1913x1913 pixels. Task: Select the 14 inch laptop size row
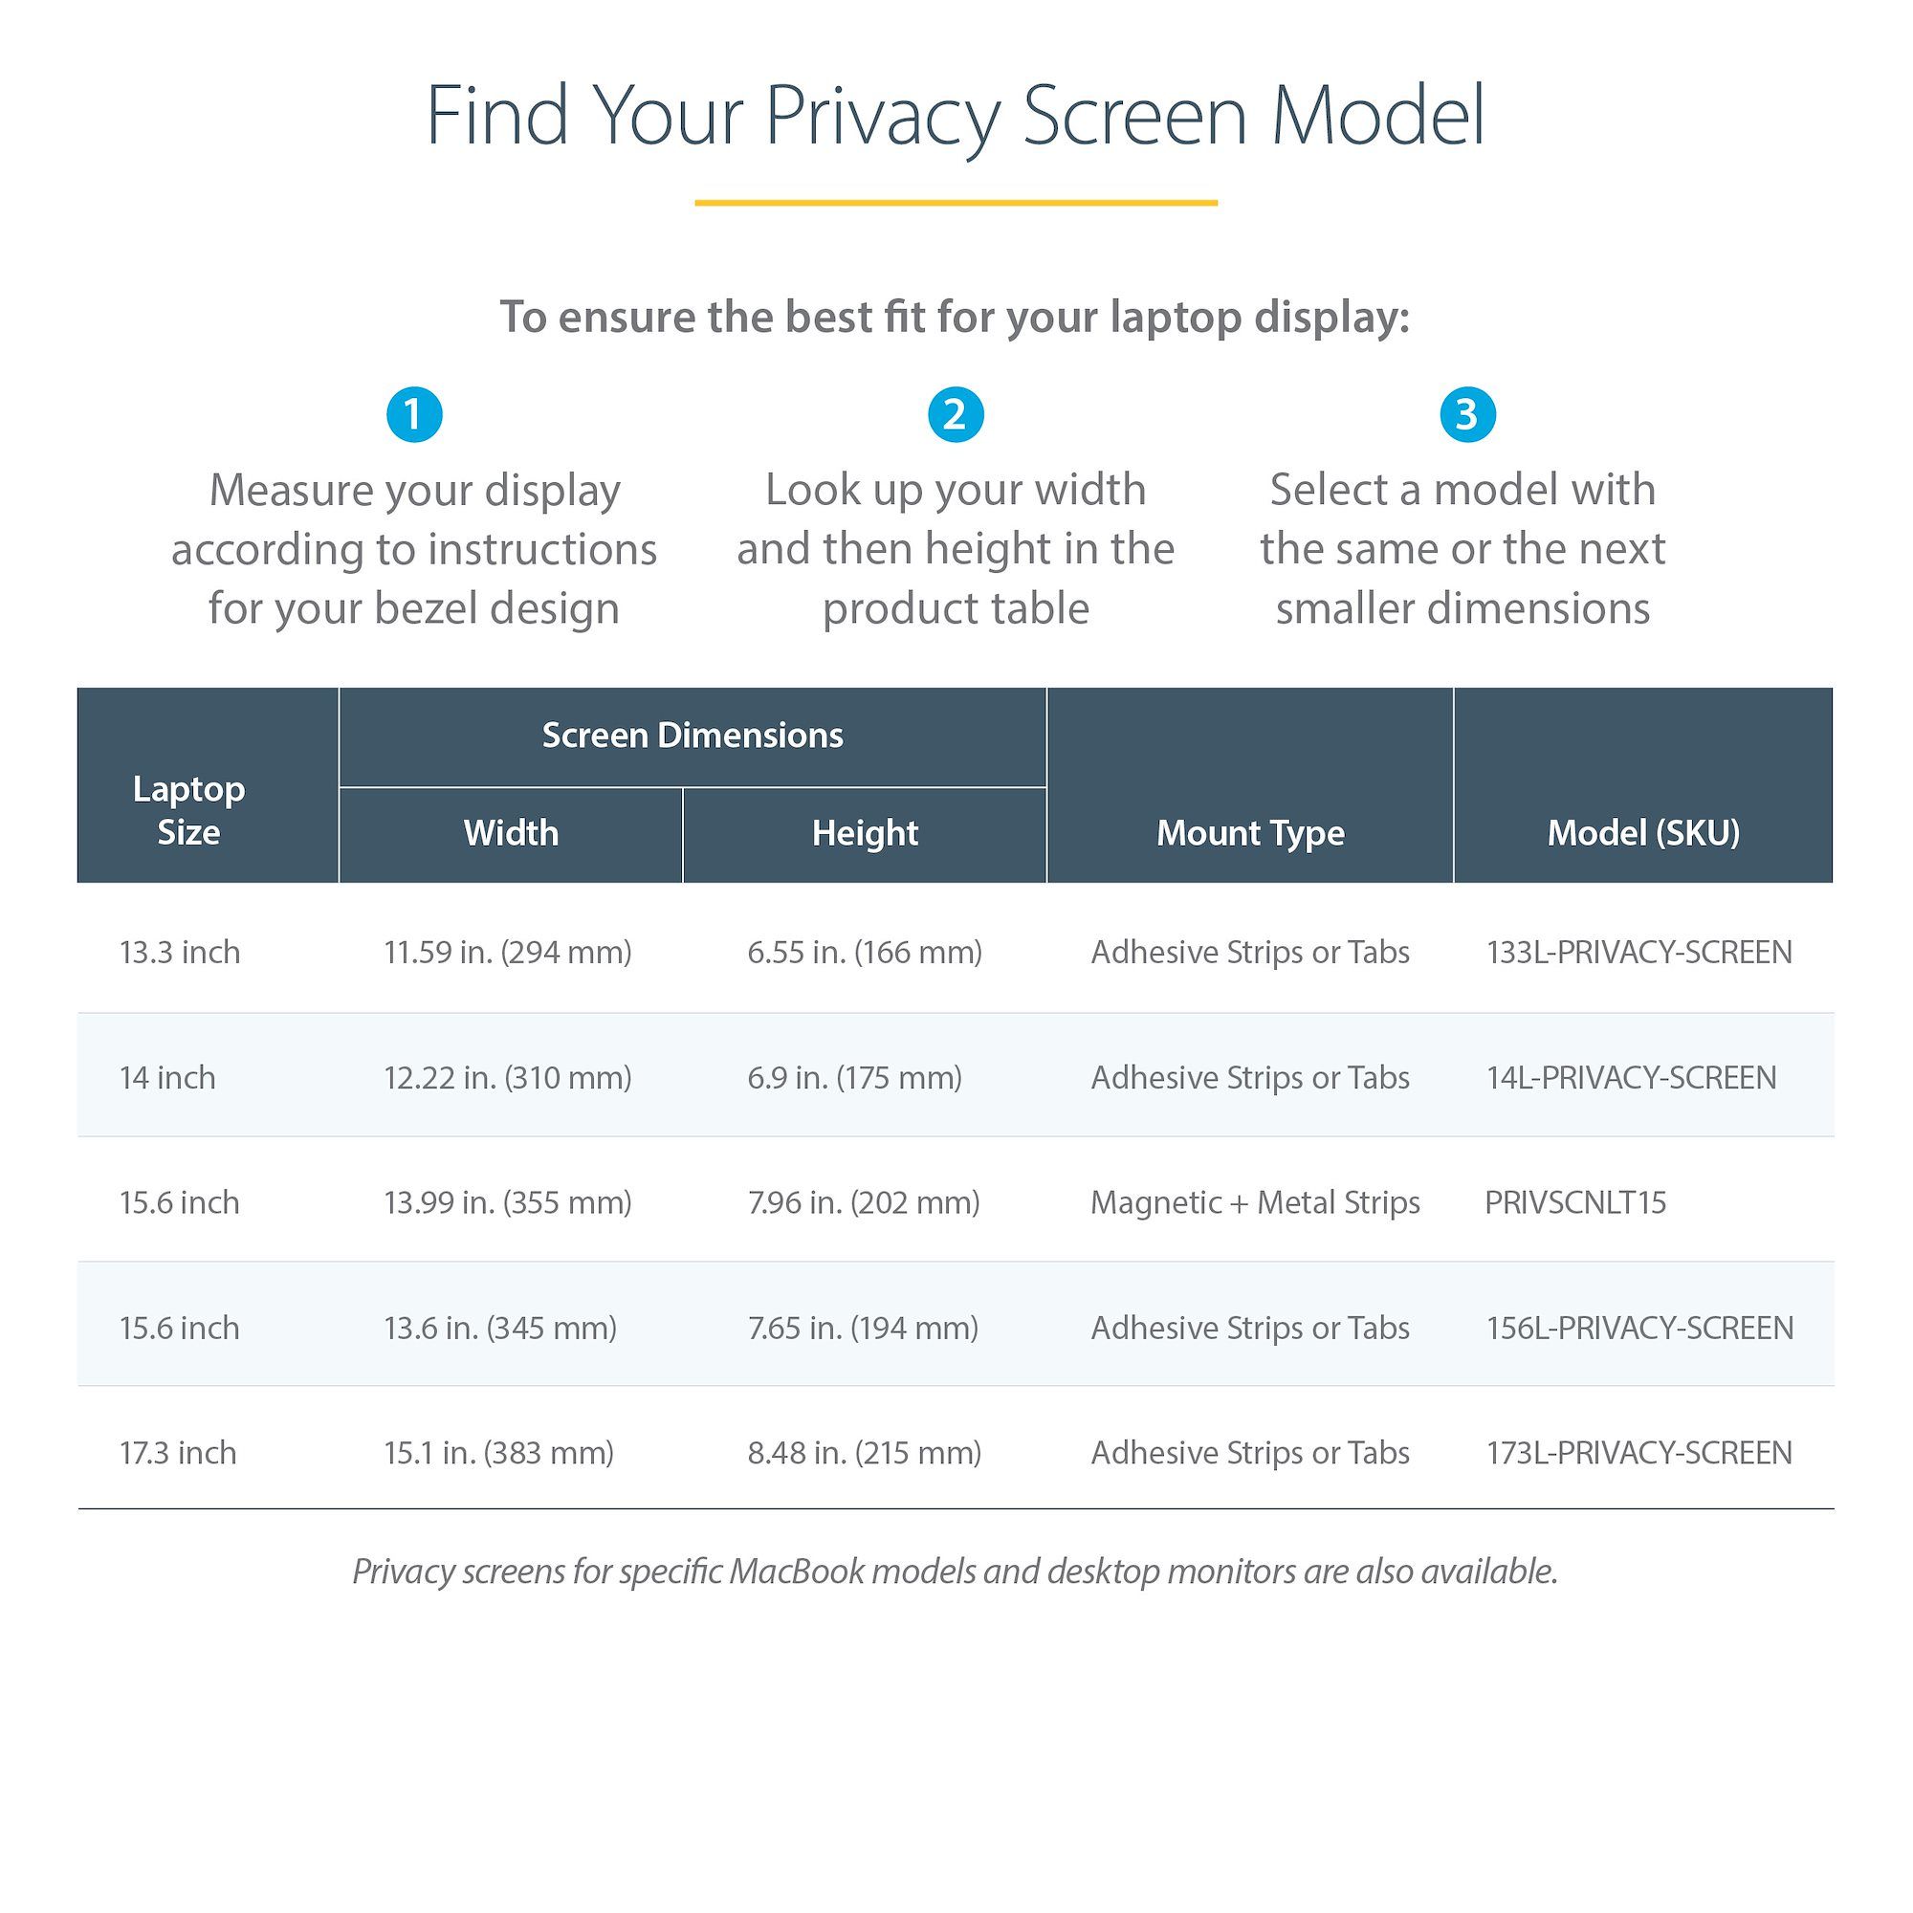[955, 1077]
